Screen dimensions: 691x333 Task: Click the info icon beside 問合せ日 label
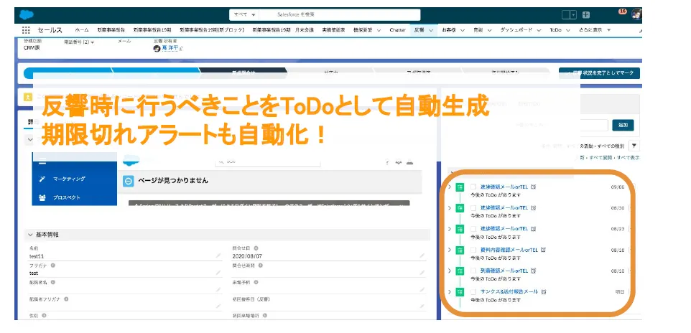pos(256,248)
